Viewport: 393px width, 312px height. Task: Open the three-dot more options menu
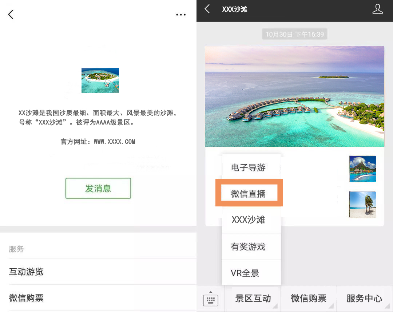tap(181, 15)
